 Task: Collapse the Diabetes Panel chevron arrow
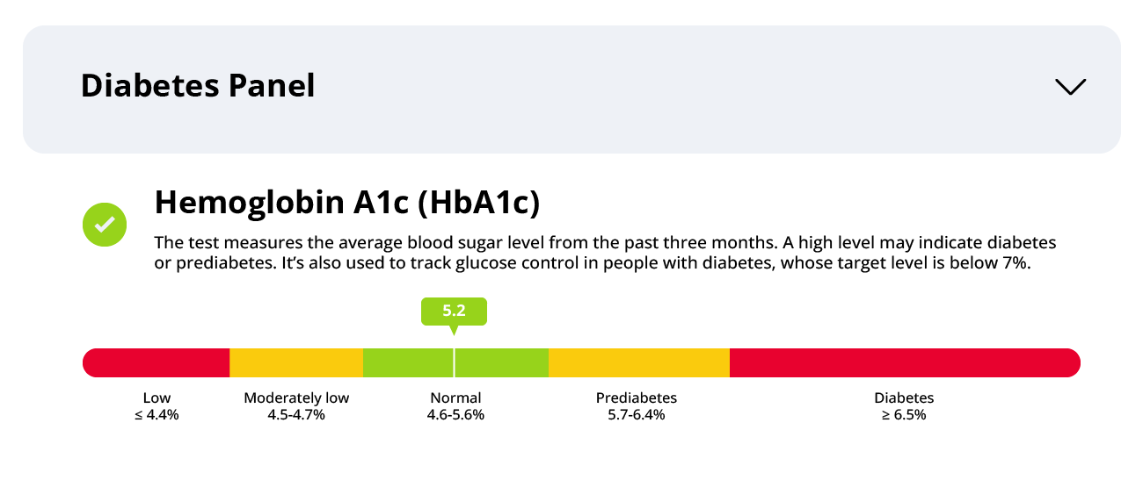1070,87
